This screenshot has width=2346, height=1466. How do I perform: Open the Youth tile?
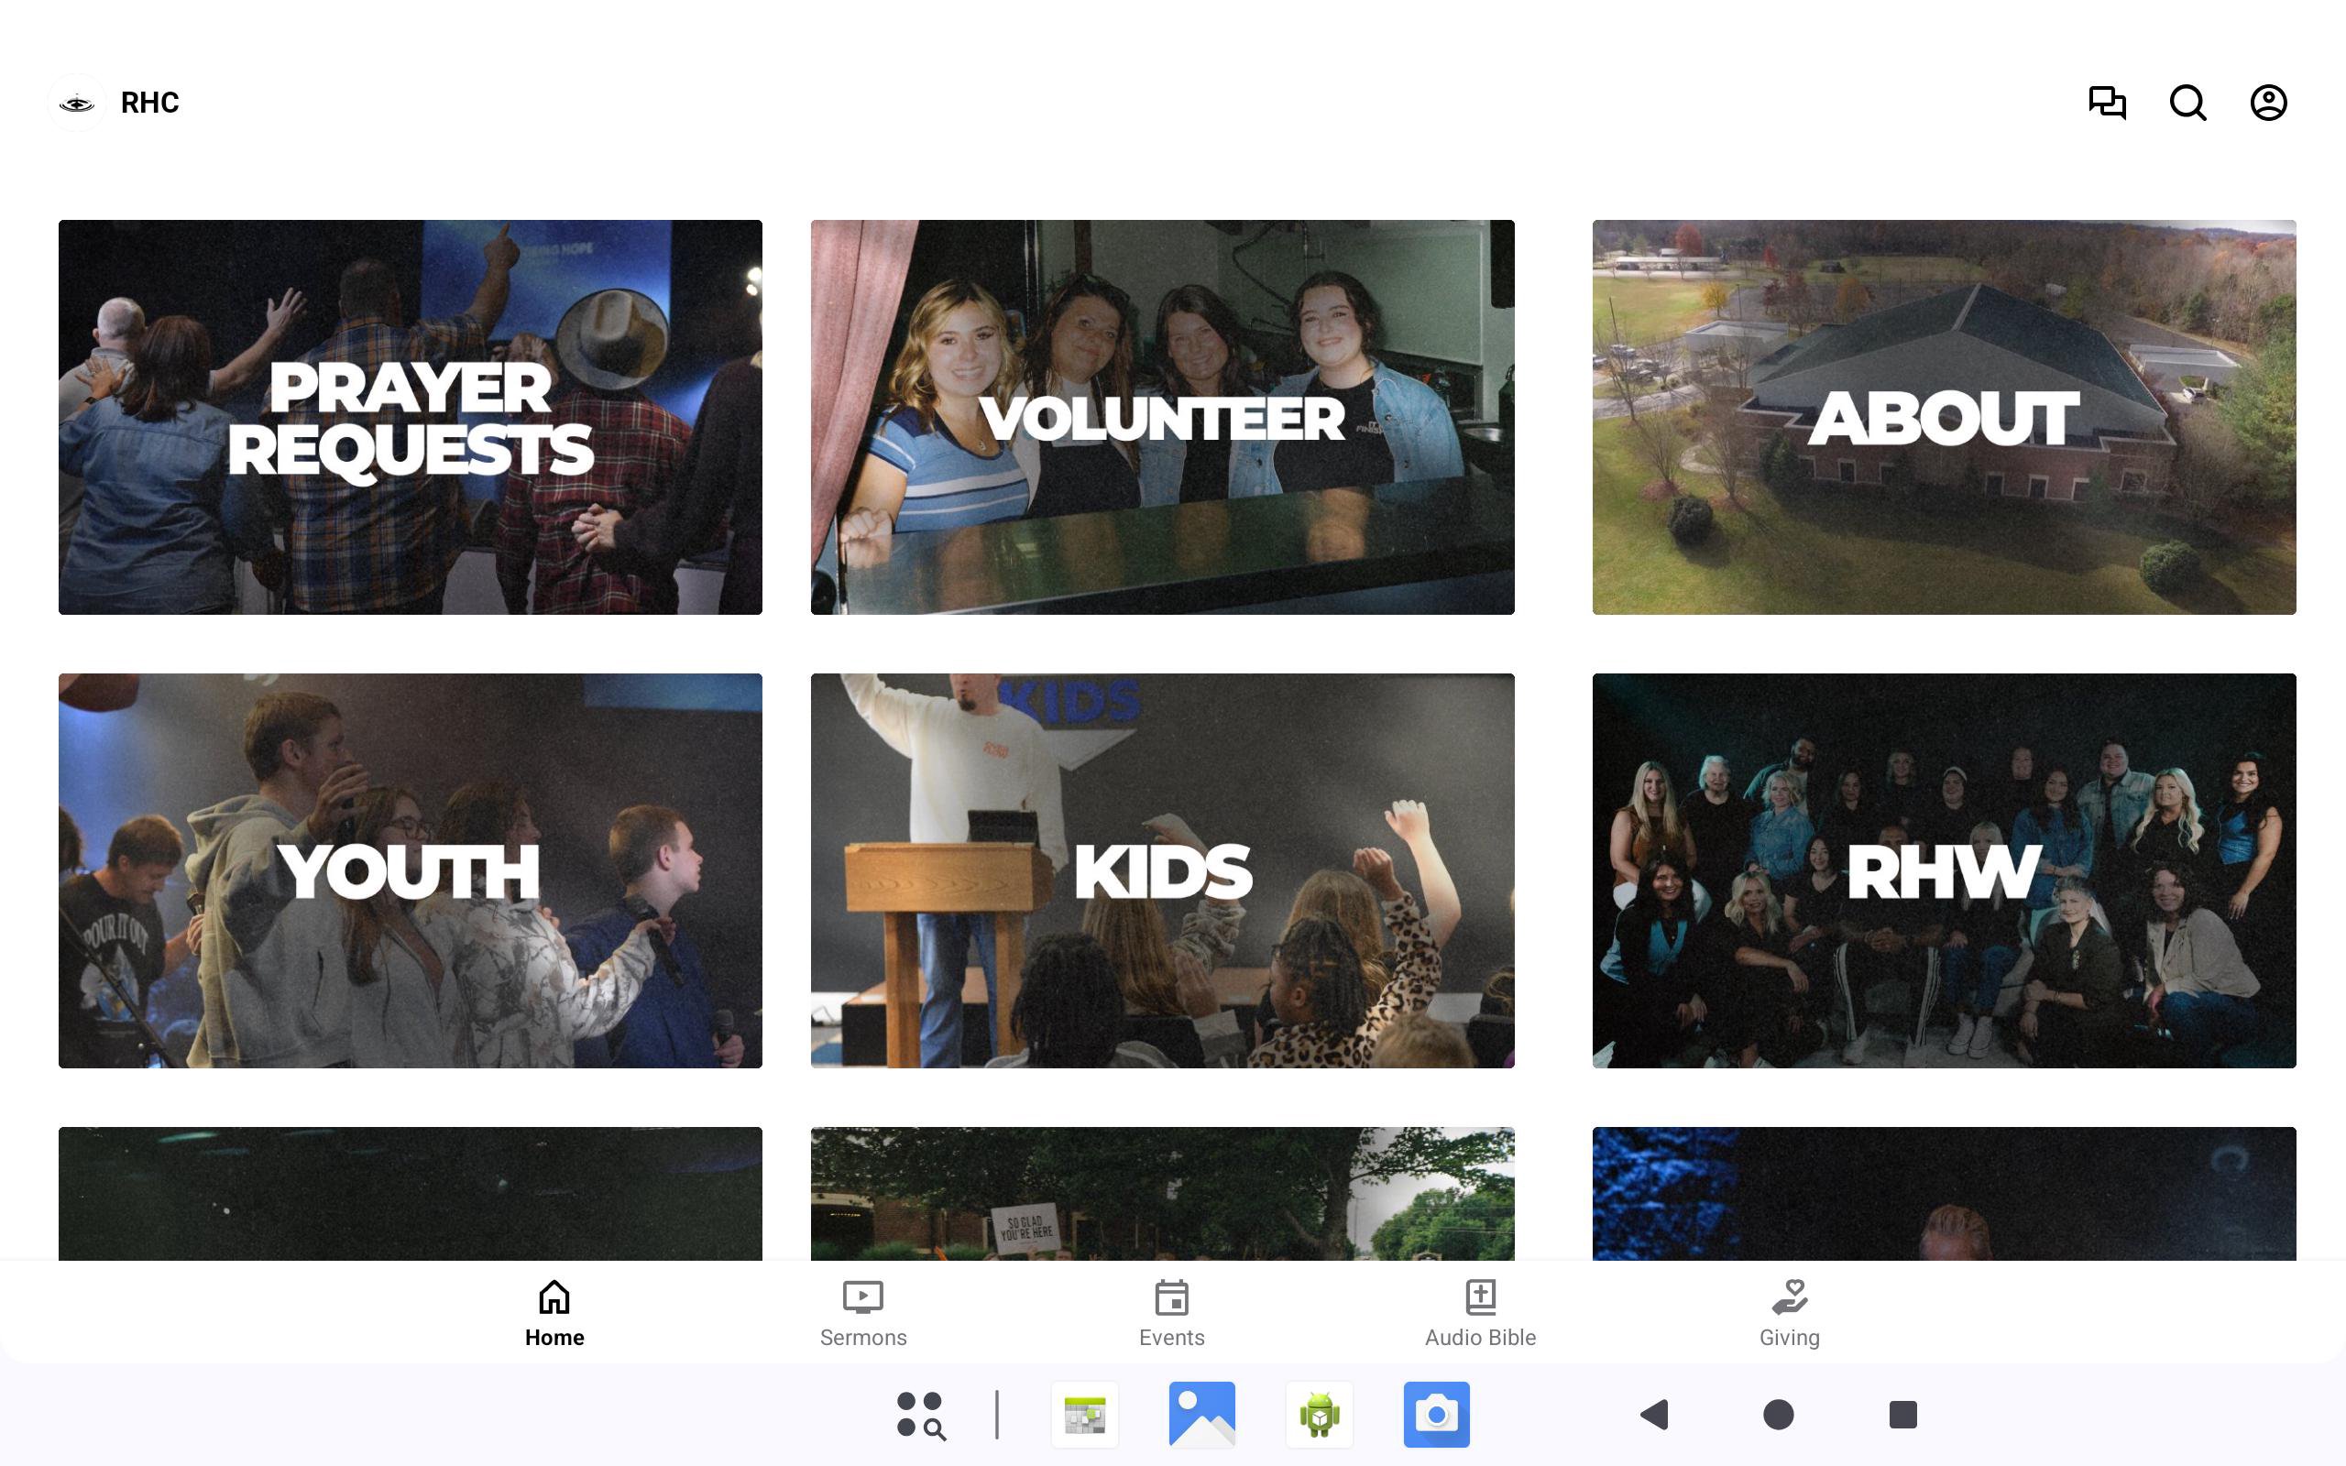coord(410,870)
